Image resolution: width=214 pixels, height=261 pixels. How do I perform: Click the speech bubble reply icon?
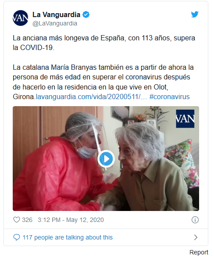pyautogui.click(x=17, y=237)
